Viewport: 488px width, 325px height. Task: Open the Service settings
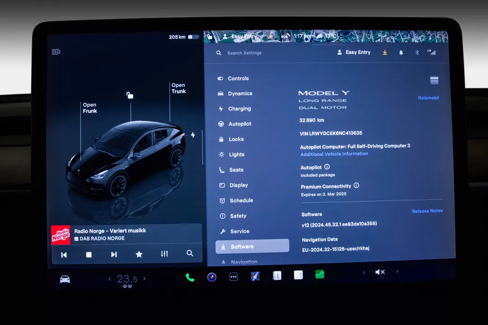(x=235, y=231)
